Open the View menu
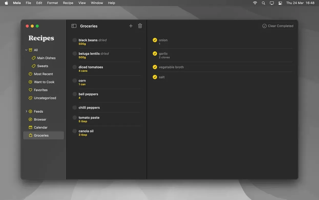 coord(82,3)
